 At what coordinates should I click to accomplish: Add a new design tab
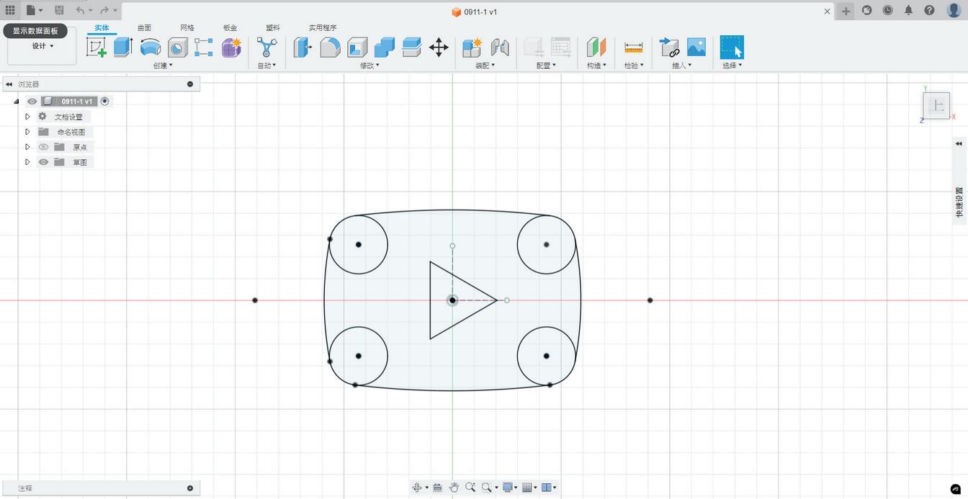(846, 11)
